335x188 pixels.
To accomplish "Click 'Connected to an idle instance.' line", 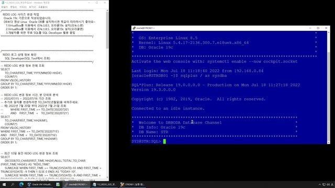I will tap(168, 109).
